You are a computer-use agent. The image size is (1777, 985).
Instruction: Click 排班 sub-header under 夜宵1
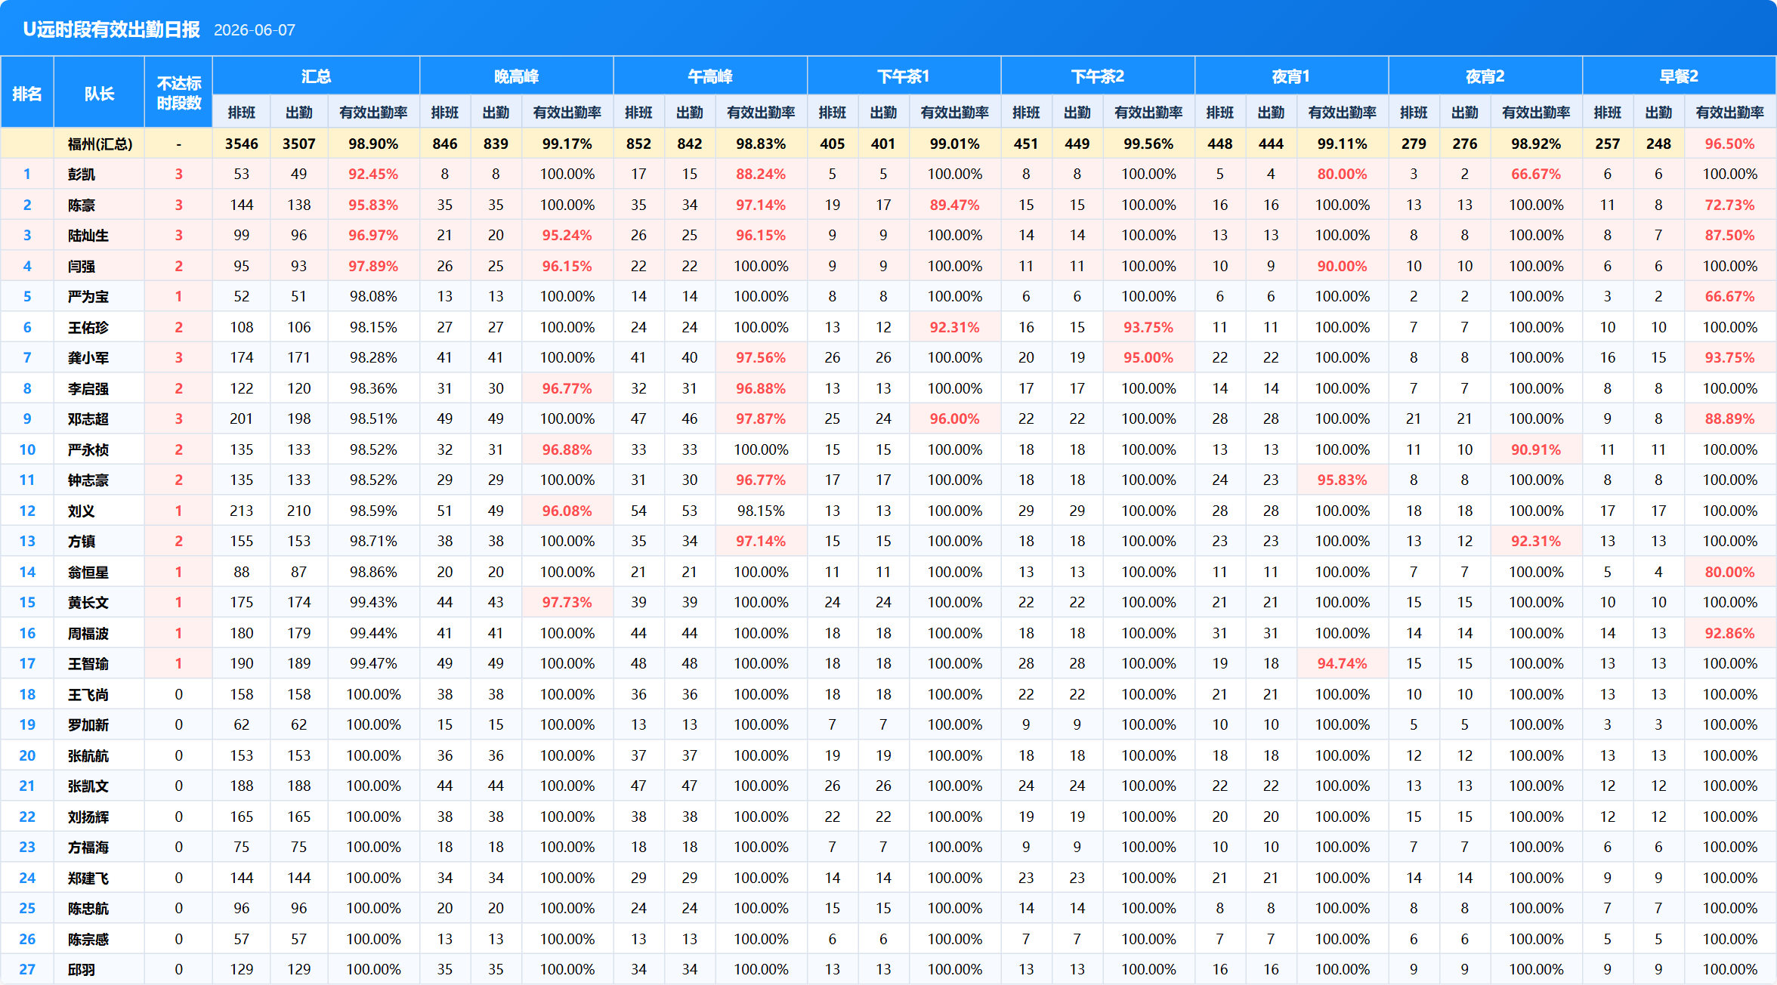pyautogui.click(x=1220, y=113)
